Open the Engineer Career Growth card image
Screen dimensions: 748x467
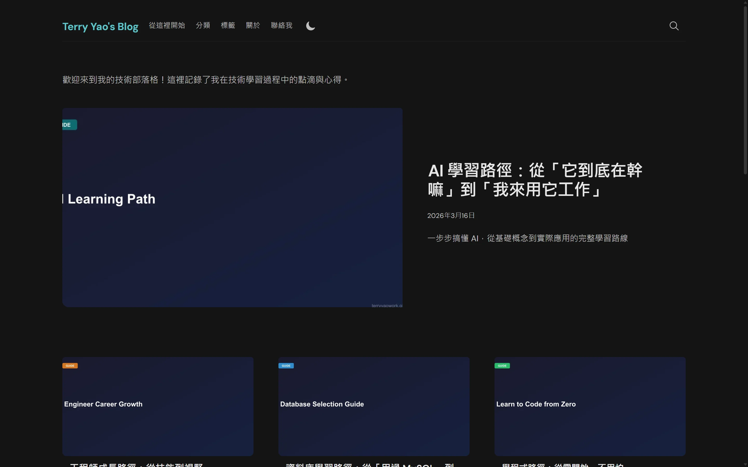[158, 406]
